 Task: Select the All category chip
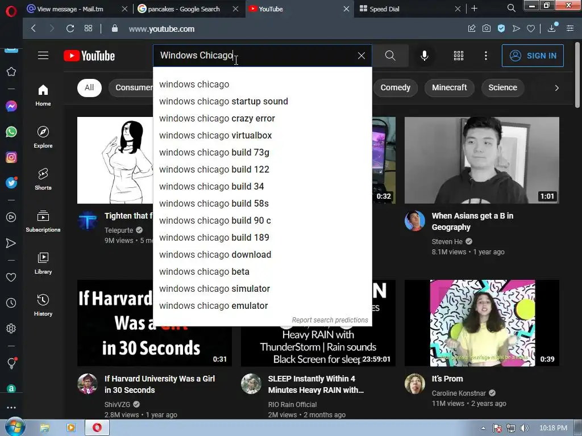coord(89,88)
